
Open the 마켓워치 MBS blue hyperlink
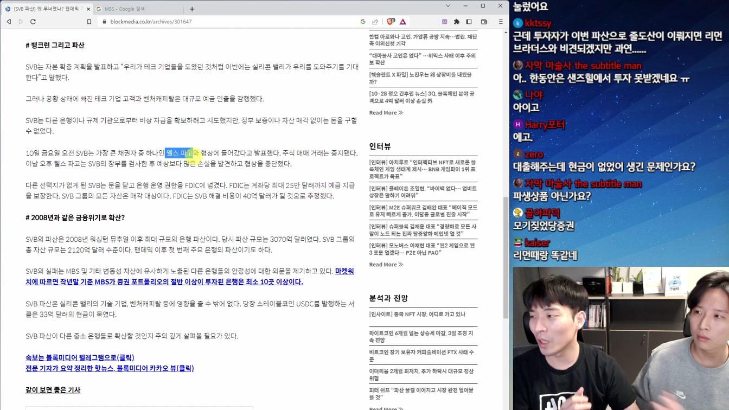(x=190, y=277)
